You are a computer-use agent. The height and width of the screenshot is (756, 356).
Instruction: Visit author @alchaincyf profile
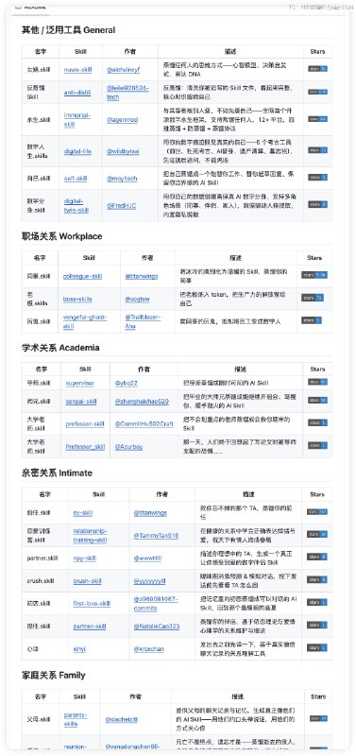(123, 69)
